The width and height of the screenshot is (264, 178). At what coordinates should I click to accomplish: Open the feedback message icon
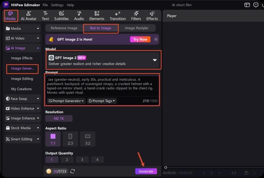pyautogui.click(x=256, y=5)
